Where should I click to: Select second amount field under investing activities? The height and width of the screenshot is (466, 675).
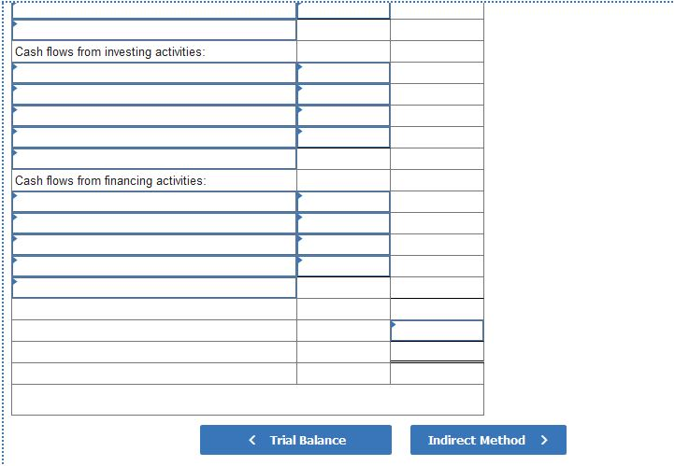point(343,94)
